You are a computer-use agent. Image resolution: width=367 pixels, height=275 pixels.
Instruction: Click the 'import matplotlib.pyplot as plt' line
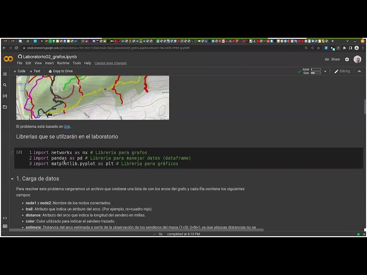pyautogui.click(x=106, y=164)
